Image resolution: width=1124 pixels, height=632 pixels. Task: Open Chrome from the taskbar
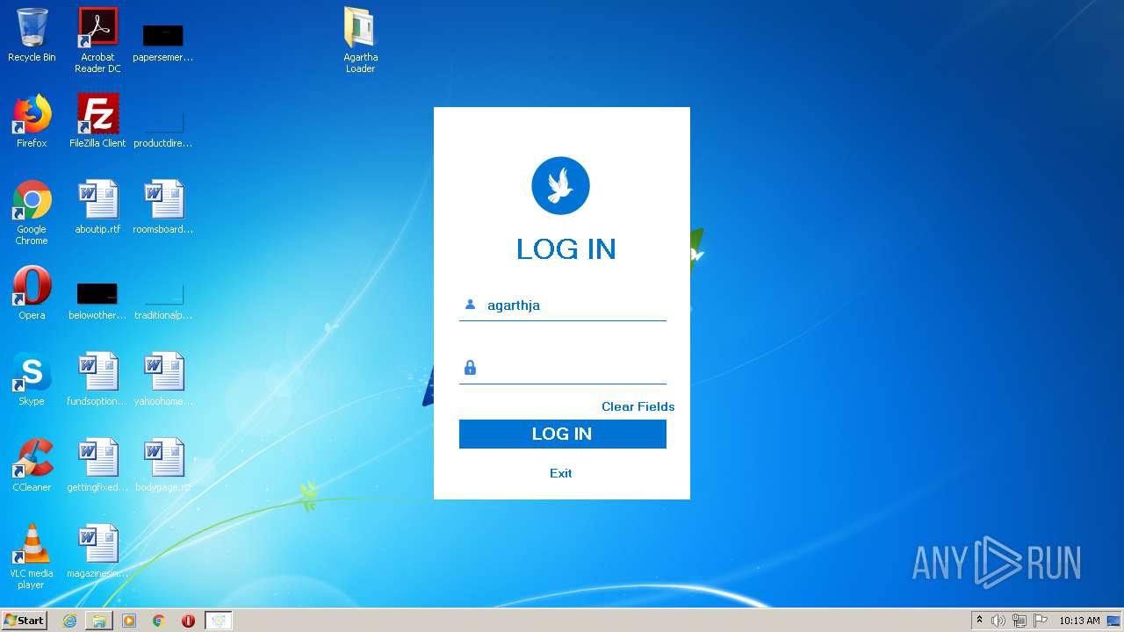(159, 621)
